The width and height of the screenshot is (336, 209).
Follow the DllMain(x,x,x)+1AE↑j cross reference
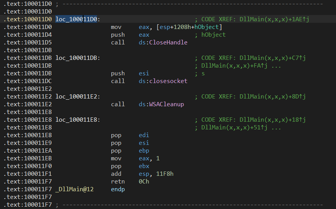point(275,19)
